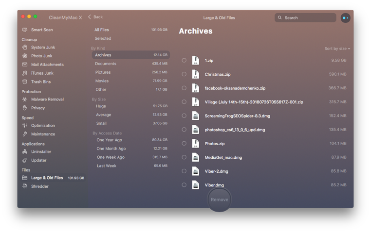The height and width of the screenshot is (232, 370).
Task: Click the Smart Scan monitor icon
Action: pyautogui.click(x=25, y=30)
